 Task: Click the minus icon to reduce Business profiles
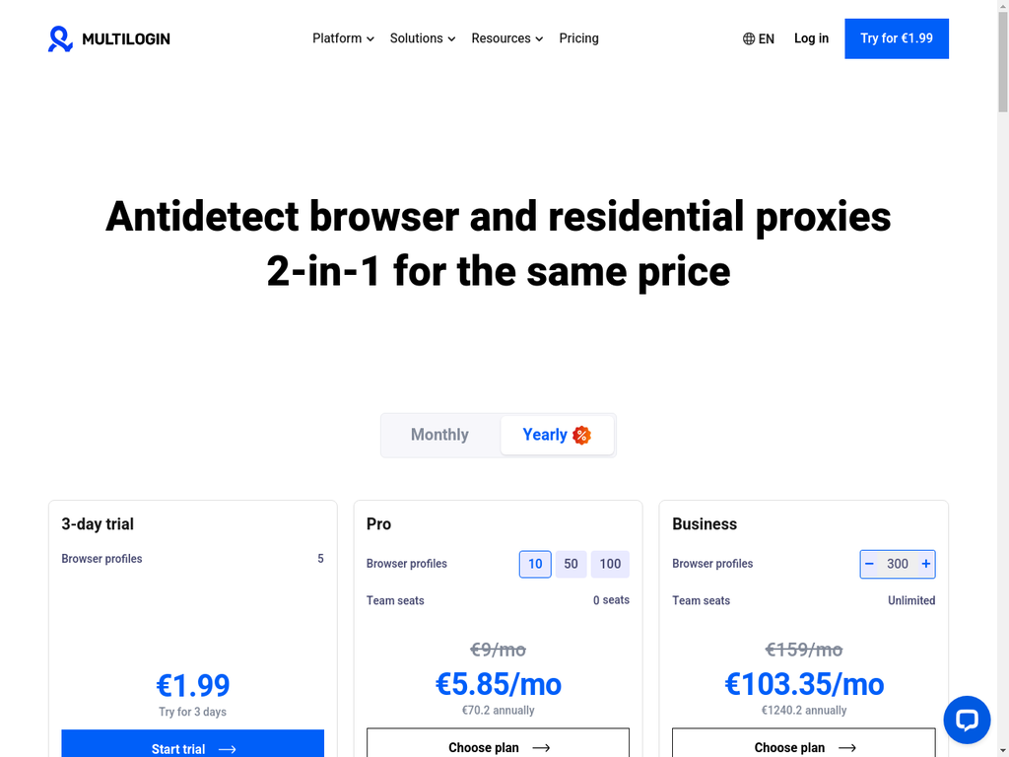click(868, 564)
